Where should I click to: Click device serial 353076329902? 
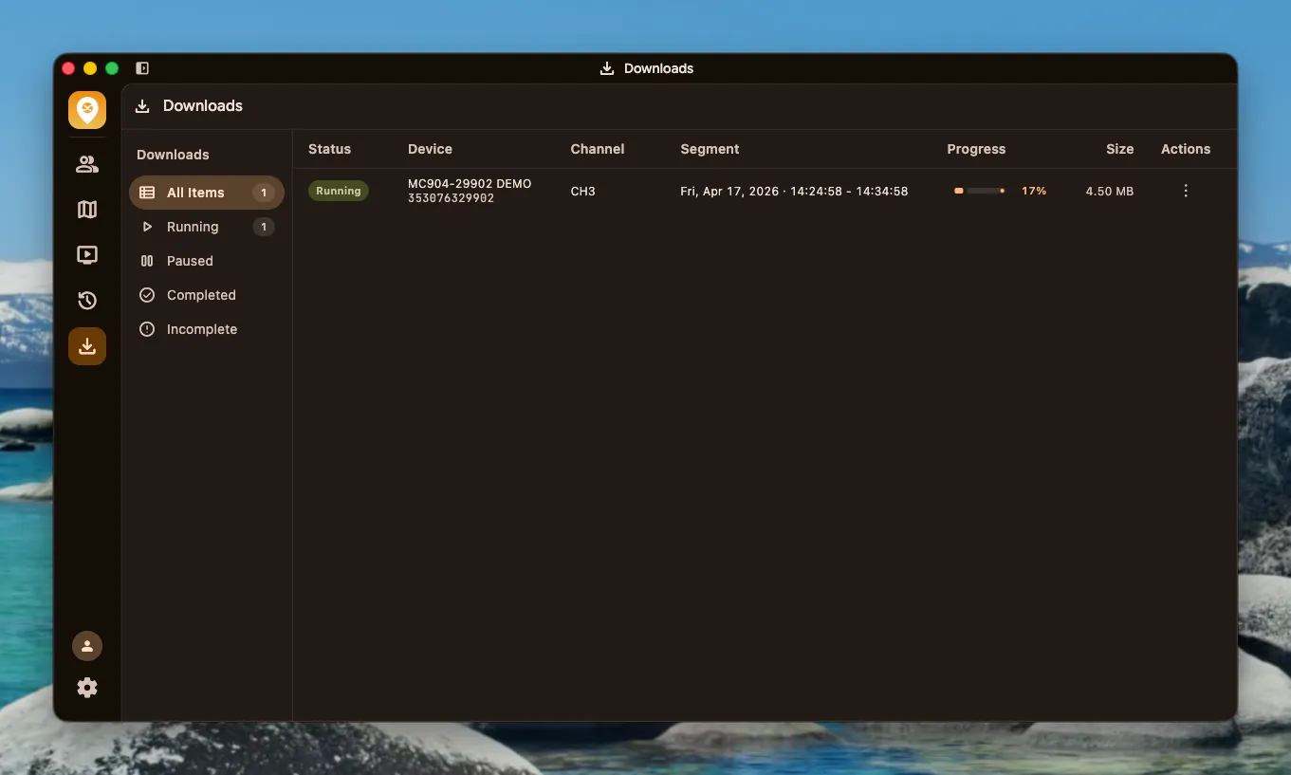pos(451,198)
